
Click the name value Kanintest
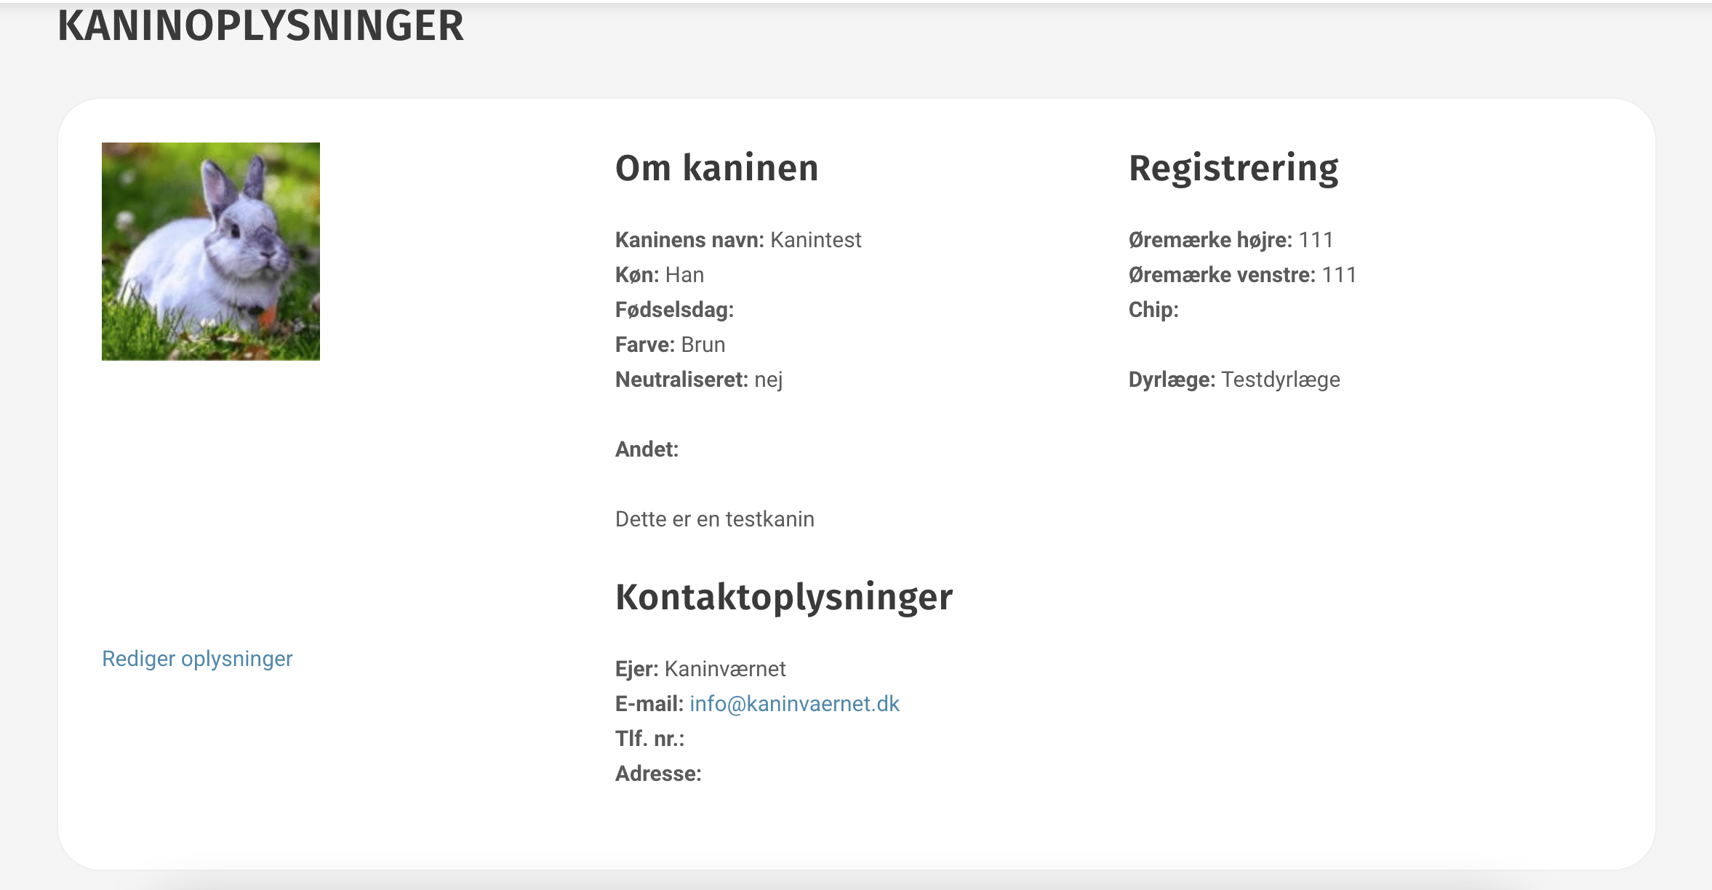815,240
